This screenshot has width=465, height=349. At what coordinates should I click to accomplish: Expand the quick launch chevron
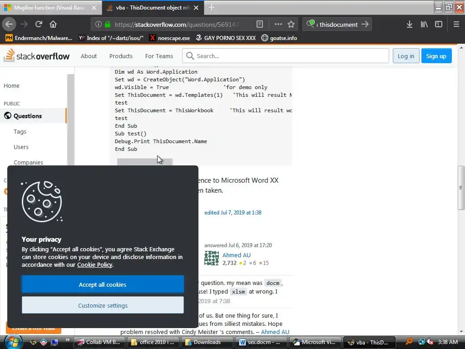coord(67,340)
